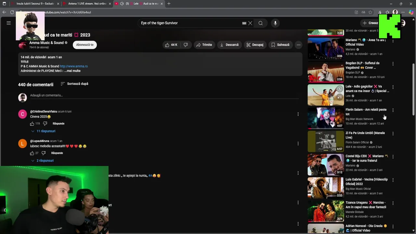416x234 pixels.
Task: Open options menu for Costel Biju video
Action: click(x=393, y=157)
